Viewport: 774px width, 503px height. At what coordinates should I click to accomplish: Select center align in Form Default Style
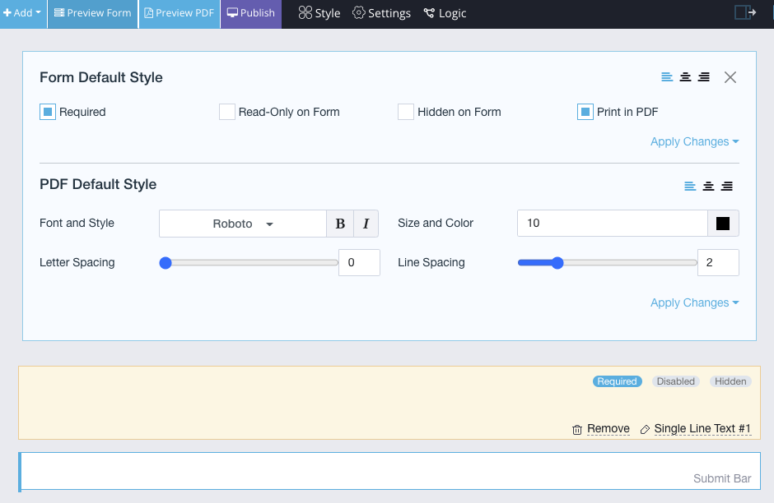tap(685, 77)
